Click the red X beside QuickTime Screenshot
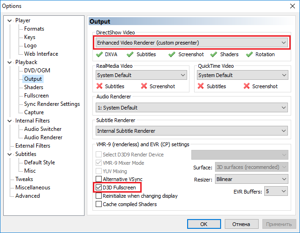Viewport: 300px width, 233px height. point(246,86)
